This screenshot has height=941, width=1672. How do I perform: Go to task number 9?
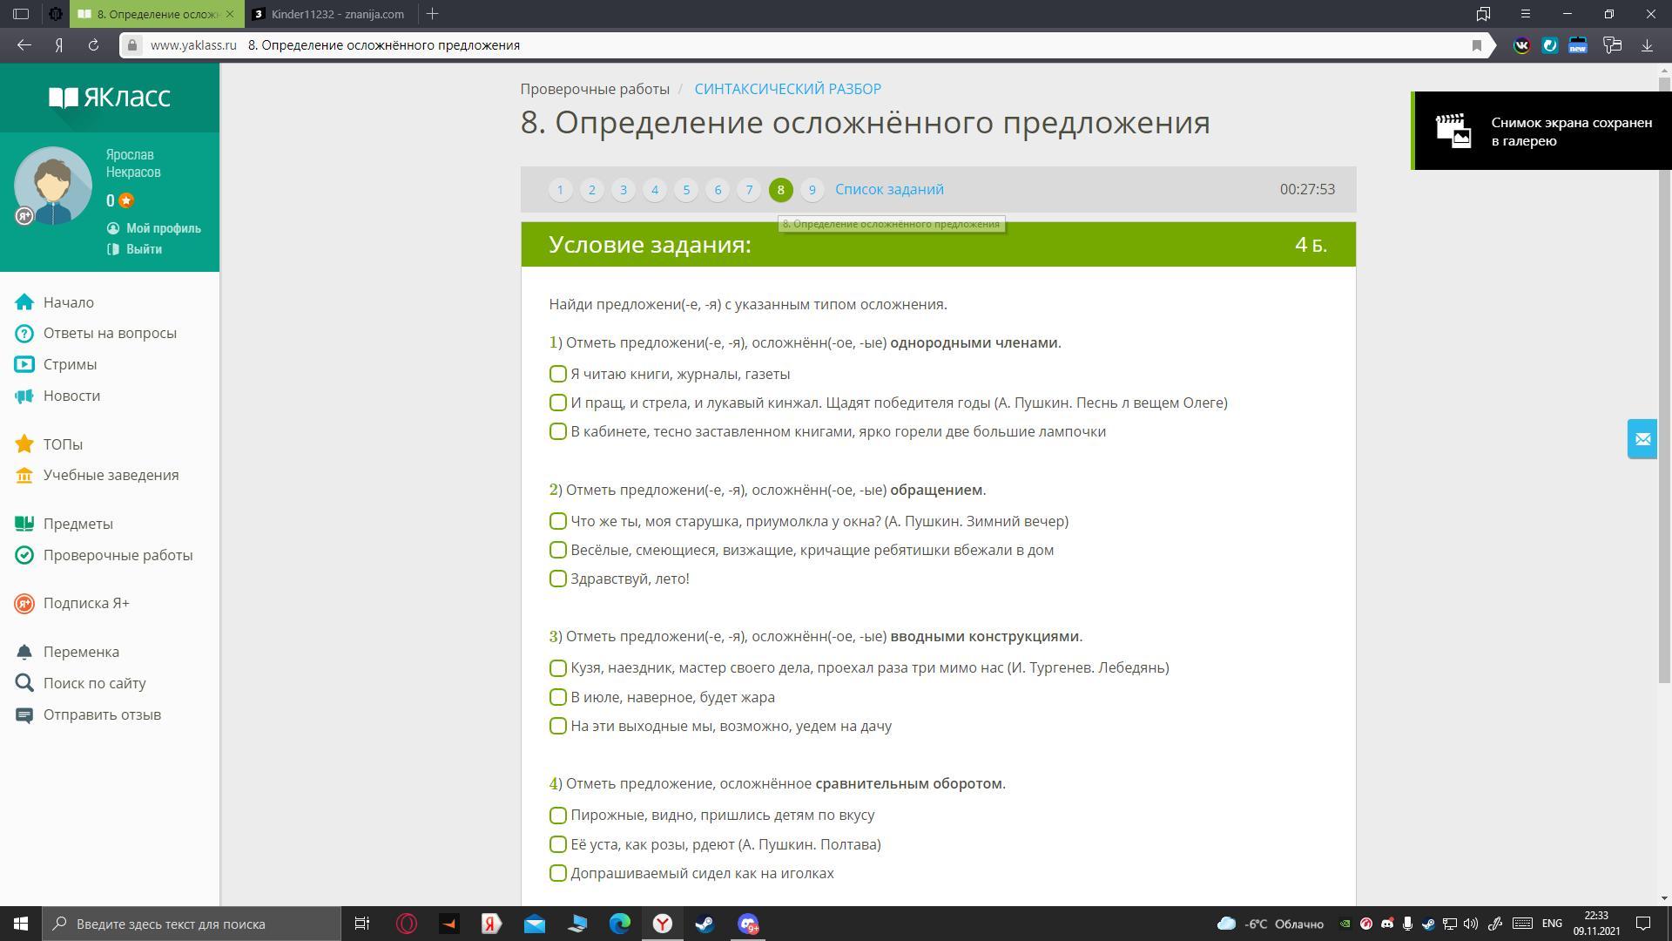tap(812, 189)
